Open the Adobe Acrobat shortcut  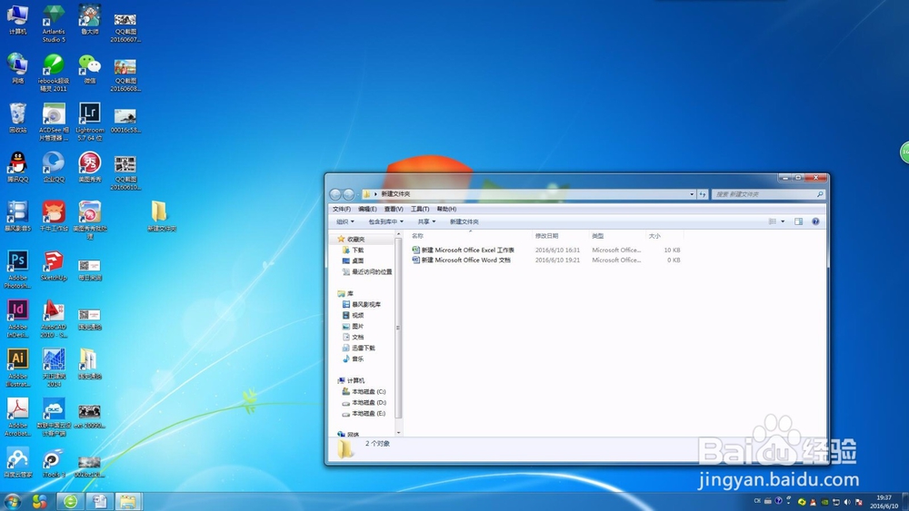(17, 417)
